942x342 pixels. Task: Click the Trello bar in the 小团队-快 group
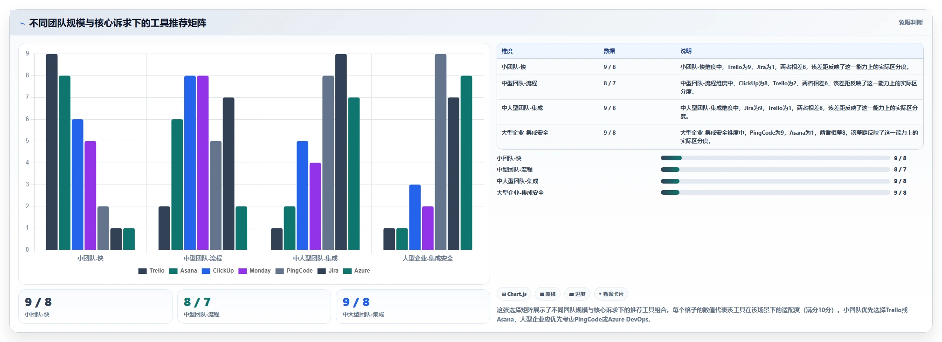click(x=52, y=152)
